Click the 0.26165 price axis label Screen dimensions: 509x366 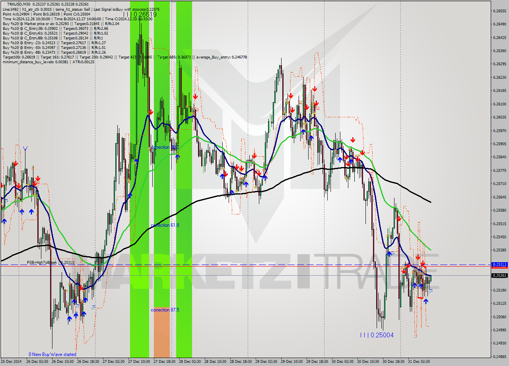click(x=499, y=91)
